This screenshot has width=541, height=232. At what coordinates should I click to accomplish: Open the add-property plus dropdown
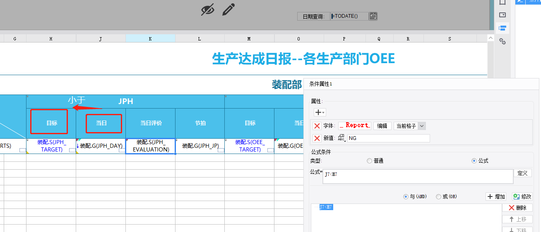point(320,112)
